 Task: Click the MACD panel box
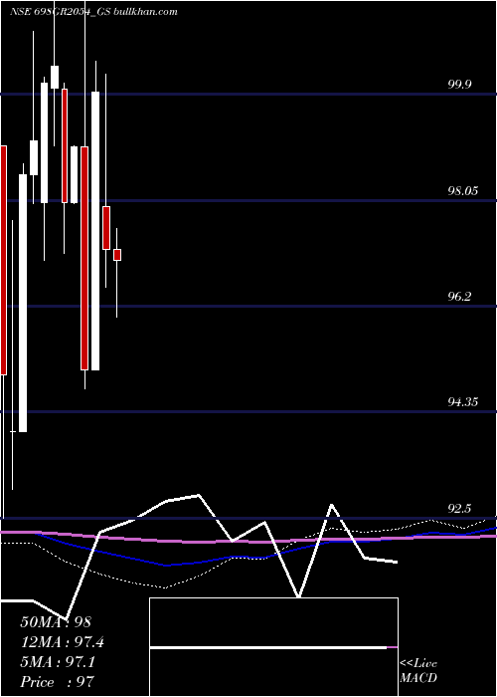(273, 647)
